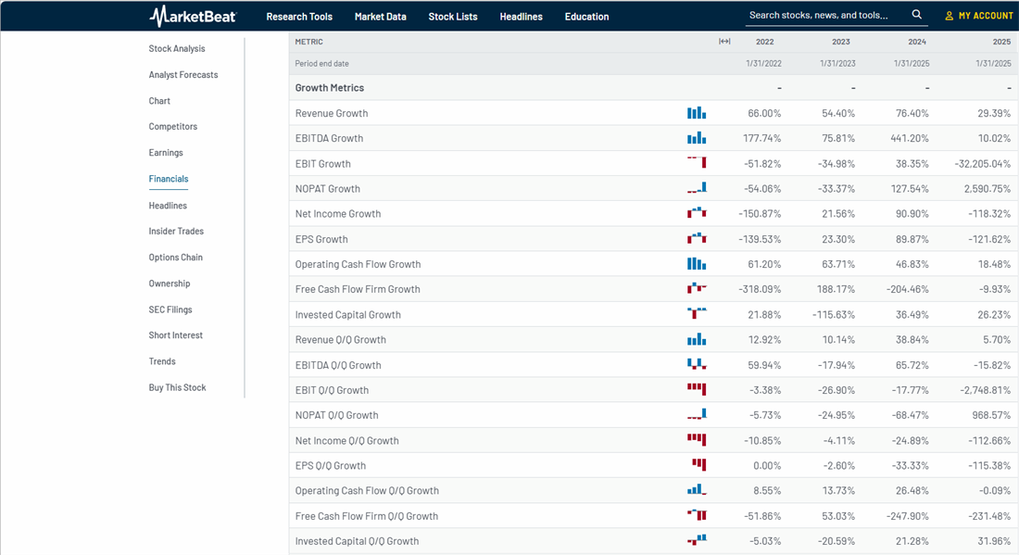Click the Invested Capital Q/Q Growth sparkline

(x=696, y=540)
